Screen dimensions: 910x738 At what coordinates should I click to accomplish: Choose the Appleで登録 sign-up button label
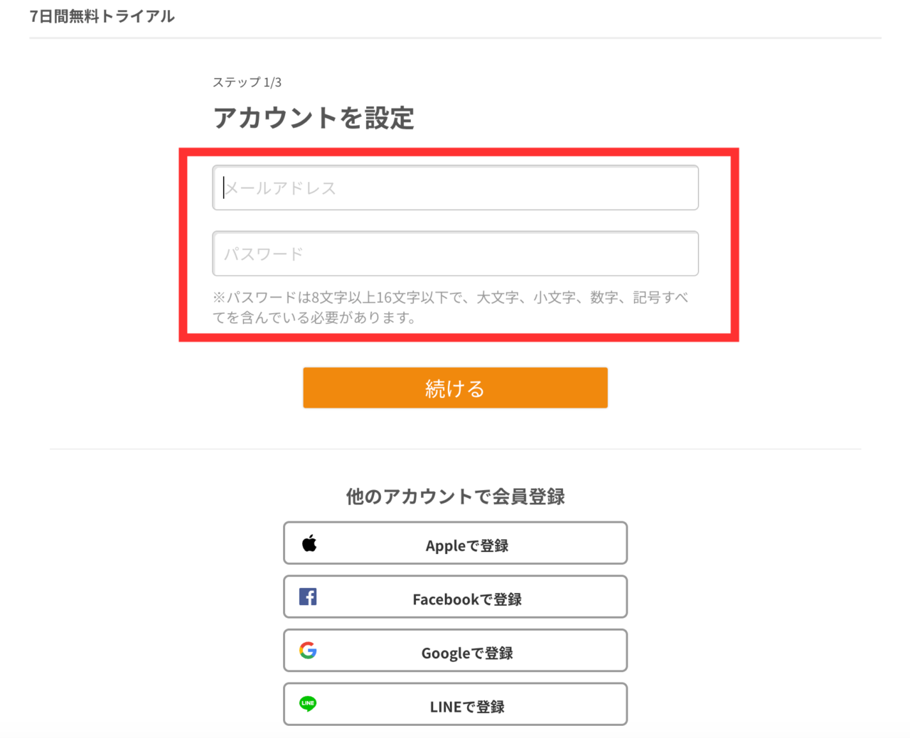click(x=466, y=546)
